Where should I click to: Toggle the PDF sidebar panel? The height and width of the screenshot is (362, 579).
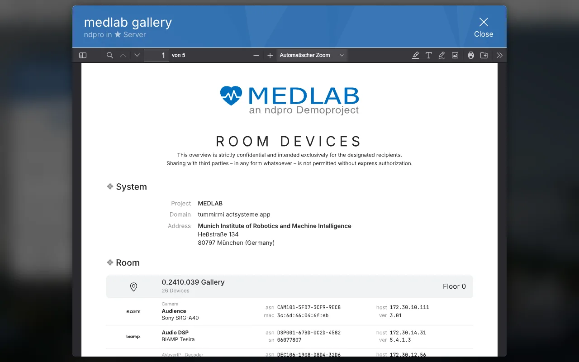[83, 55]
